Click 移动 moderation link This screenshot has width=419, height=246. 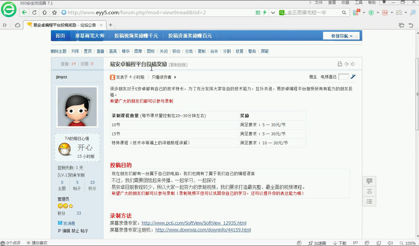point(176,51)
